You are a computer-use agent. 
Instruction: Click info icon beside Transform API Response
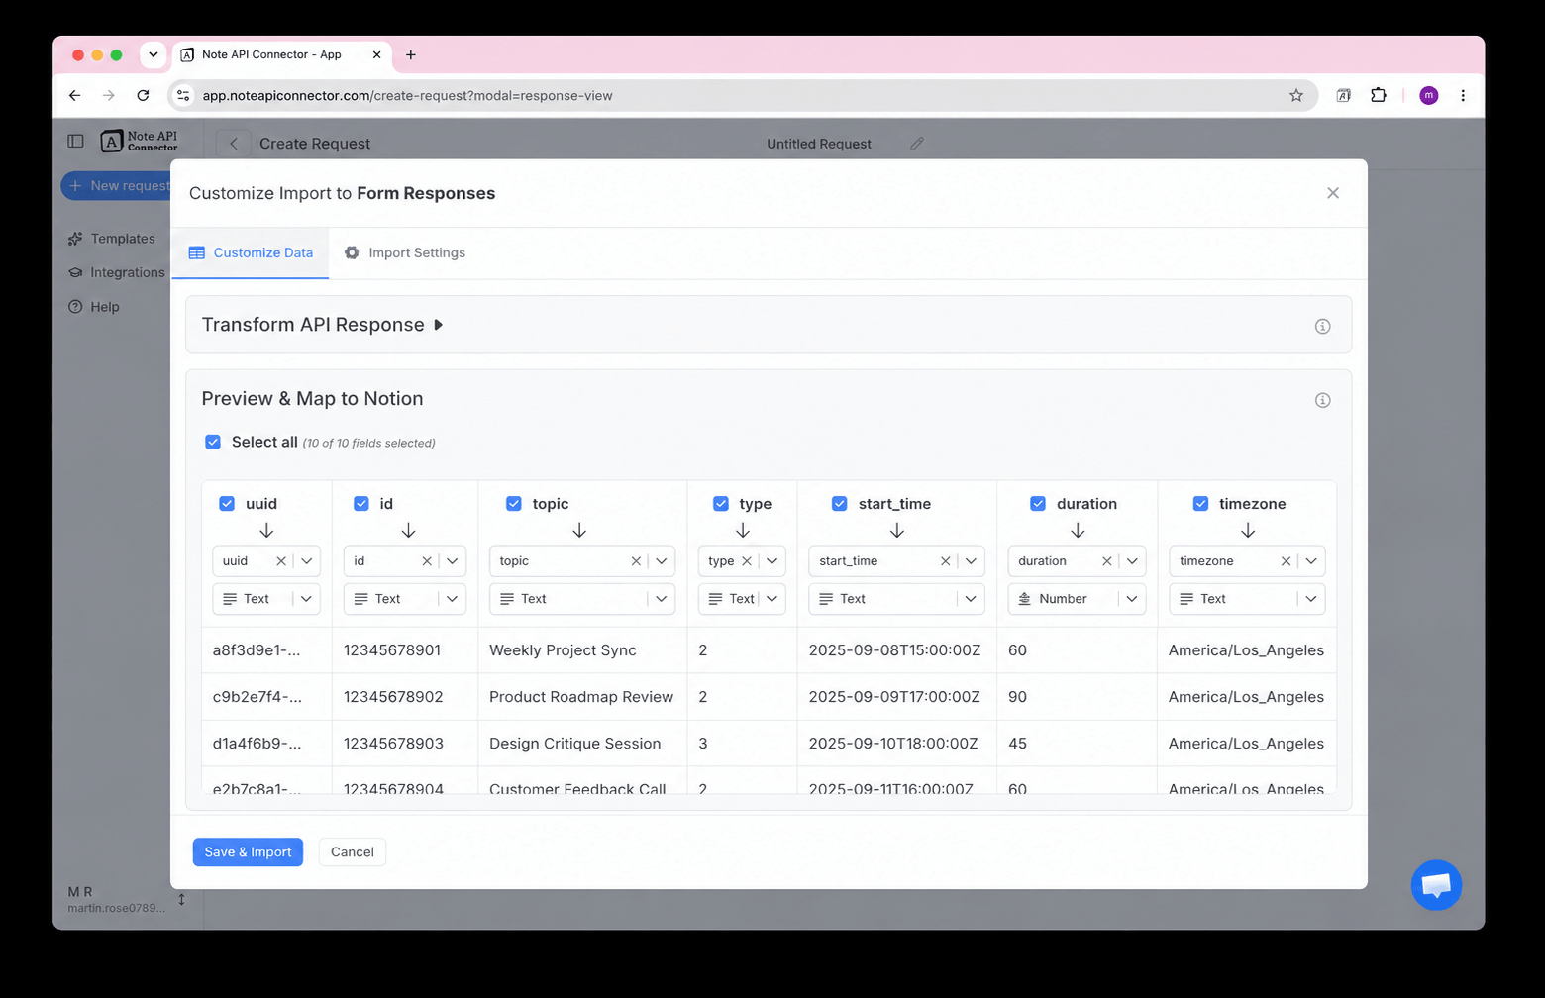click(x=1322, y=326)
